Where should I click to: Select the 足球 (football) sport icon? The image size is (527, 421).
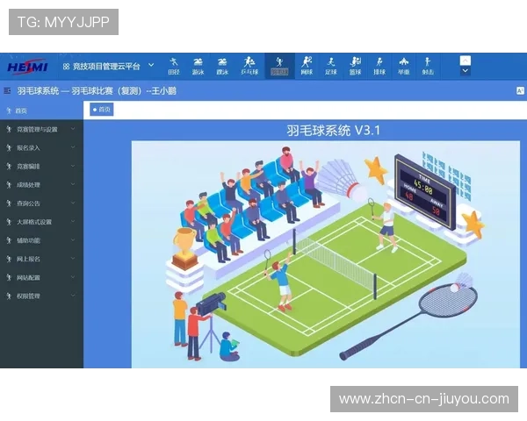pos(331,65)
